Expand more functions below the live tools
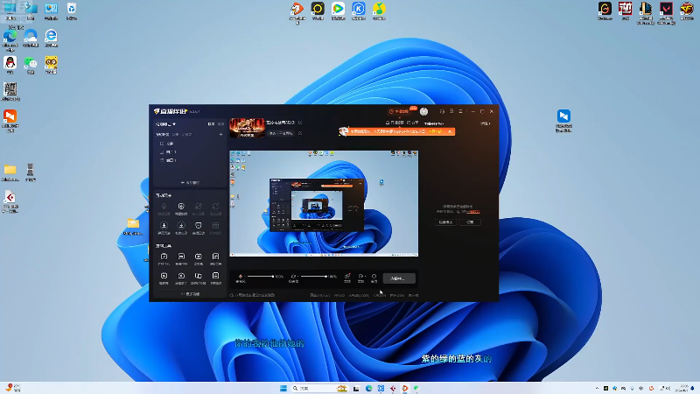The width and height of the screenshot is (700, 394). pyautogui.click(x=190, y=294)
